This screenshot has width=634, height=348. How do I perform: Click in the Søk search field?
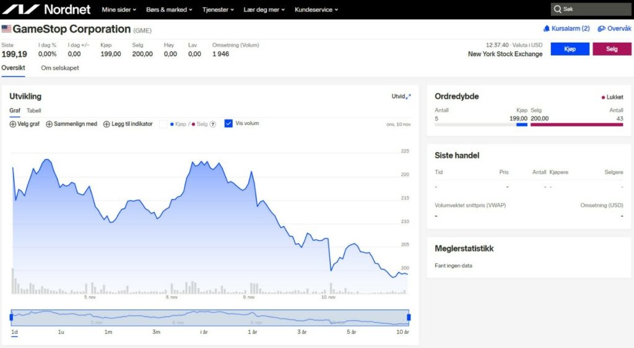(x=591, y=9)
